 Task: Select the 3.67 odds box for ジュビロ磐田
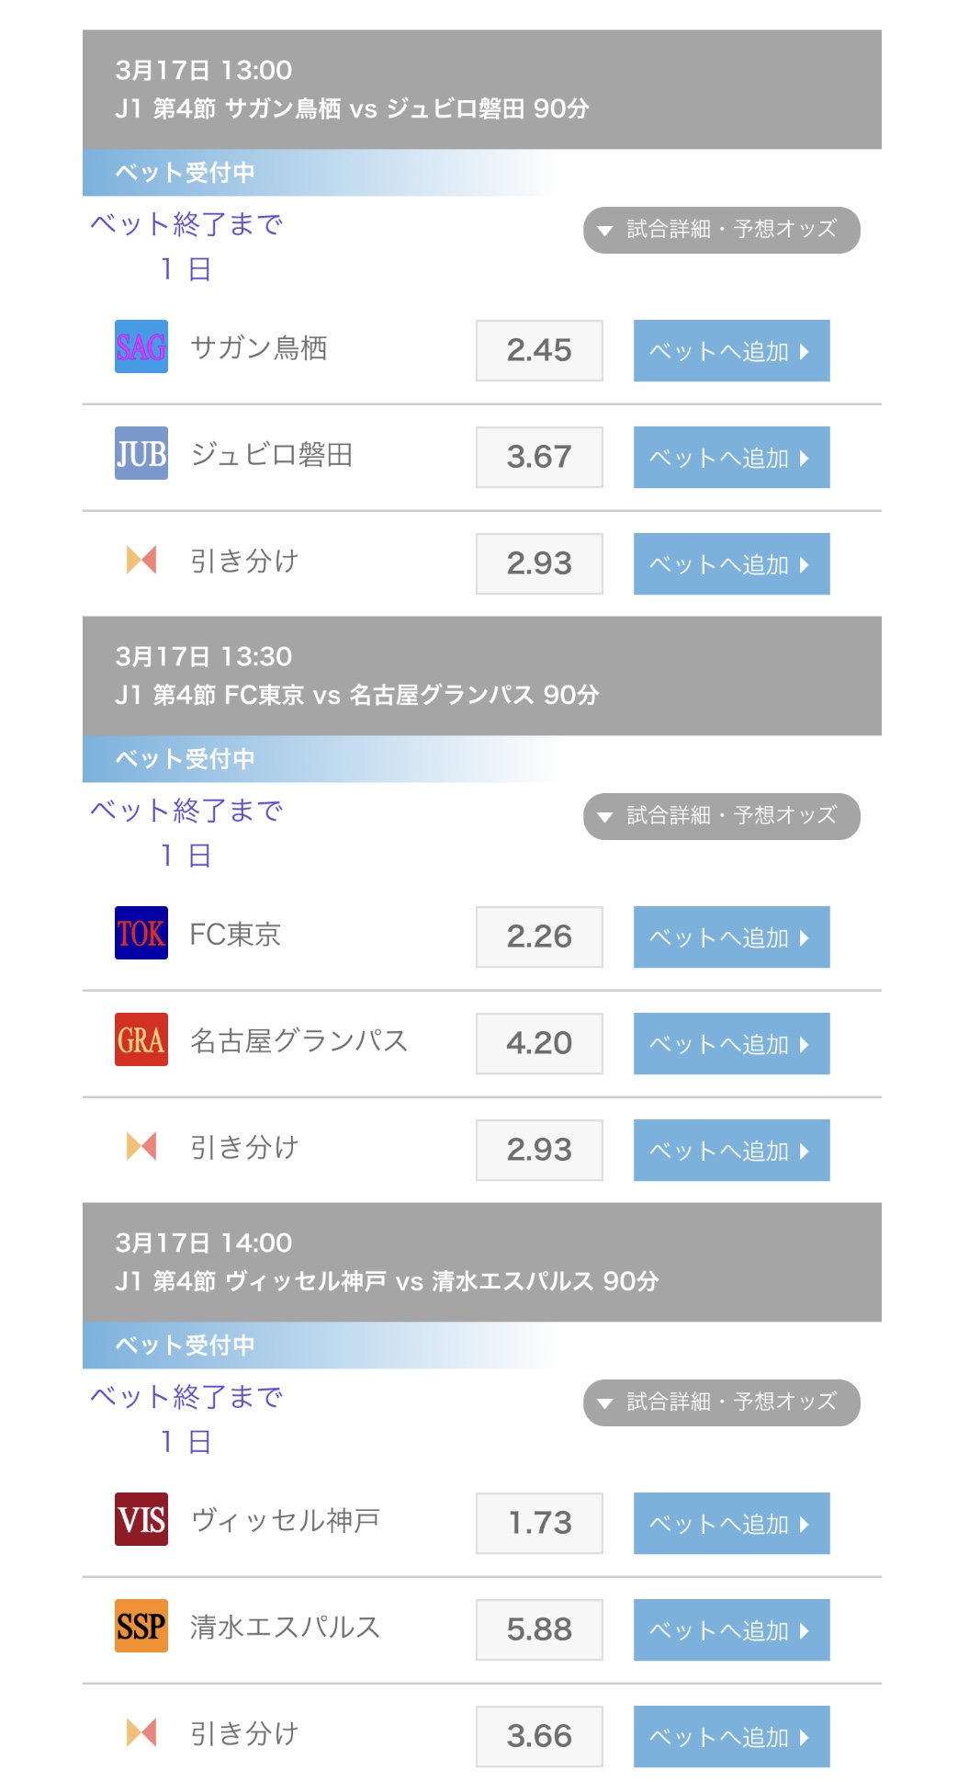539,457
